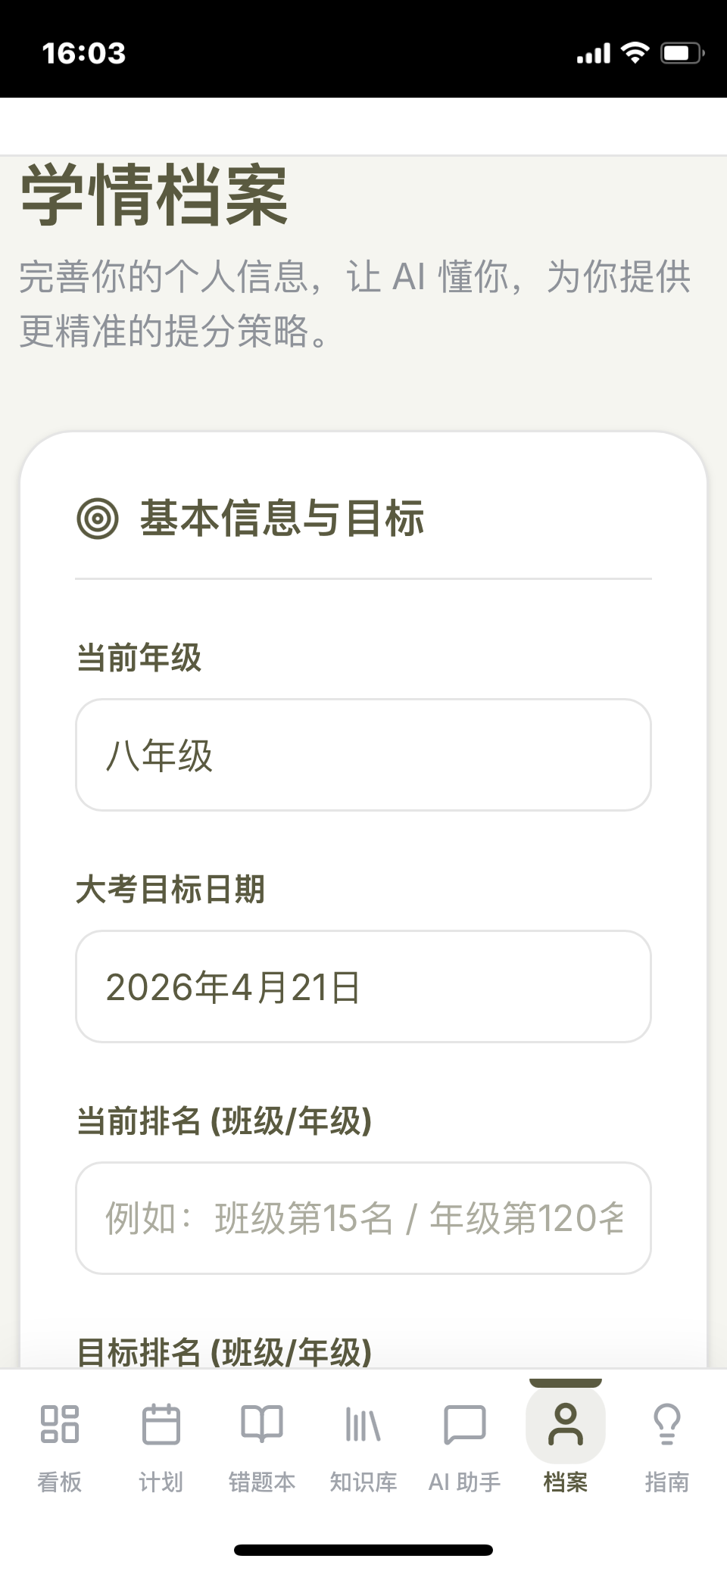Image resolution: width=727 pixels, height=1574 pixels.
Task: Open the 错题本 open-book icon
Action: [x=261, y=1424]
